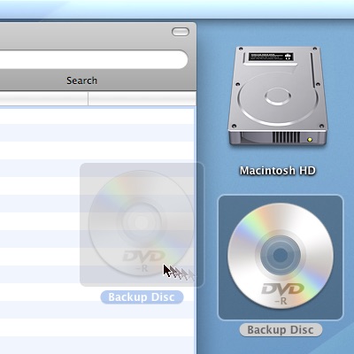The width and height of the screenshot is (354, 354).
Task: Click the bottommost visible row of file list
Action: (x=97, y=345)
